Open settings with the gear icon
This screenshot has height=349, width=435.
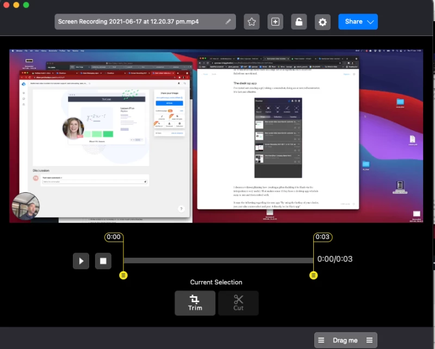(322, 22)
